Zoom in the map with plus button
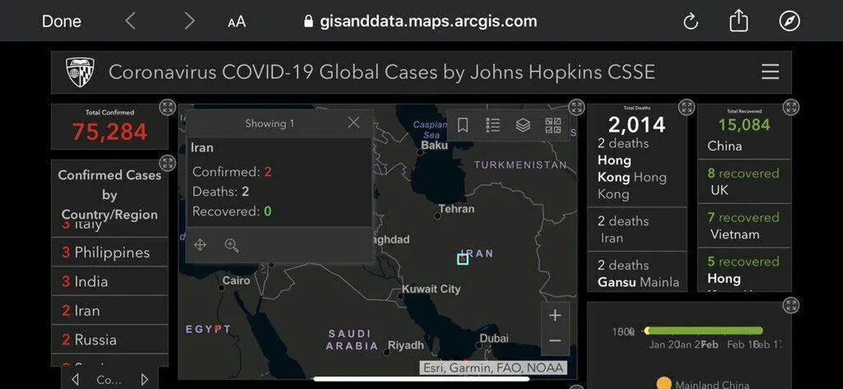Screen dimensions: 843x389 (555, 315)
